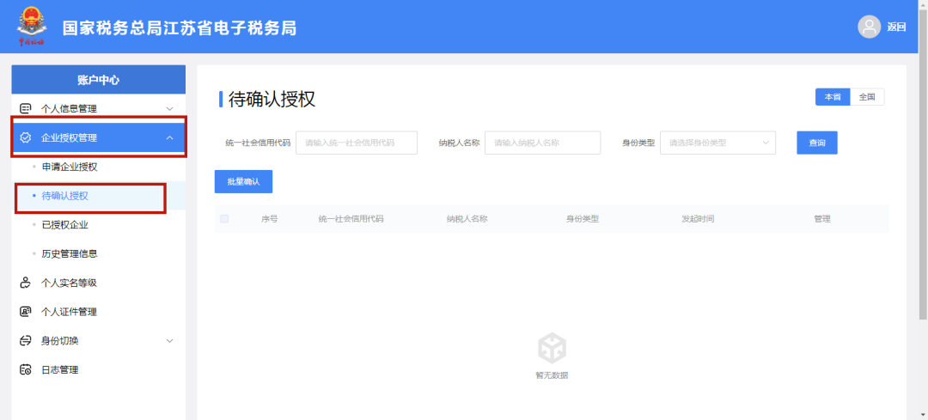Click the 身份类型 column header

[x=583, y=219]
